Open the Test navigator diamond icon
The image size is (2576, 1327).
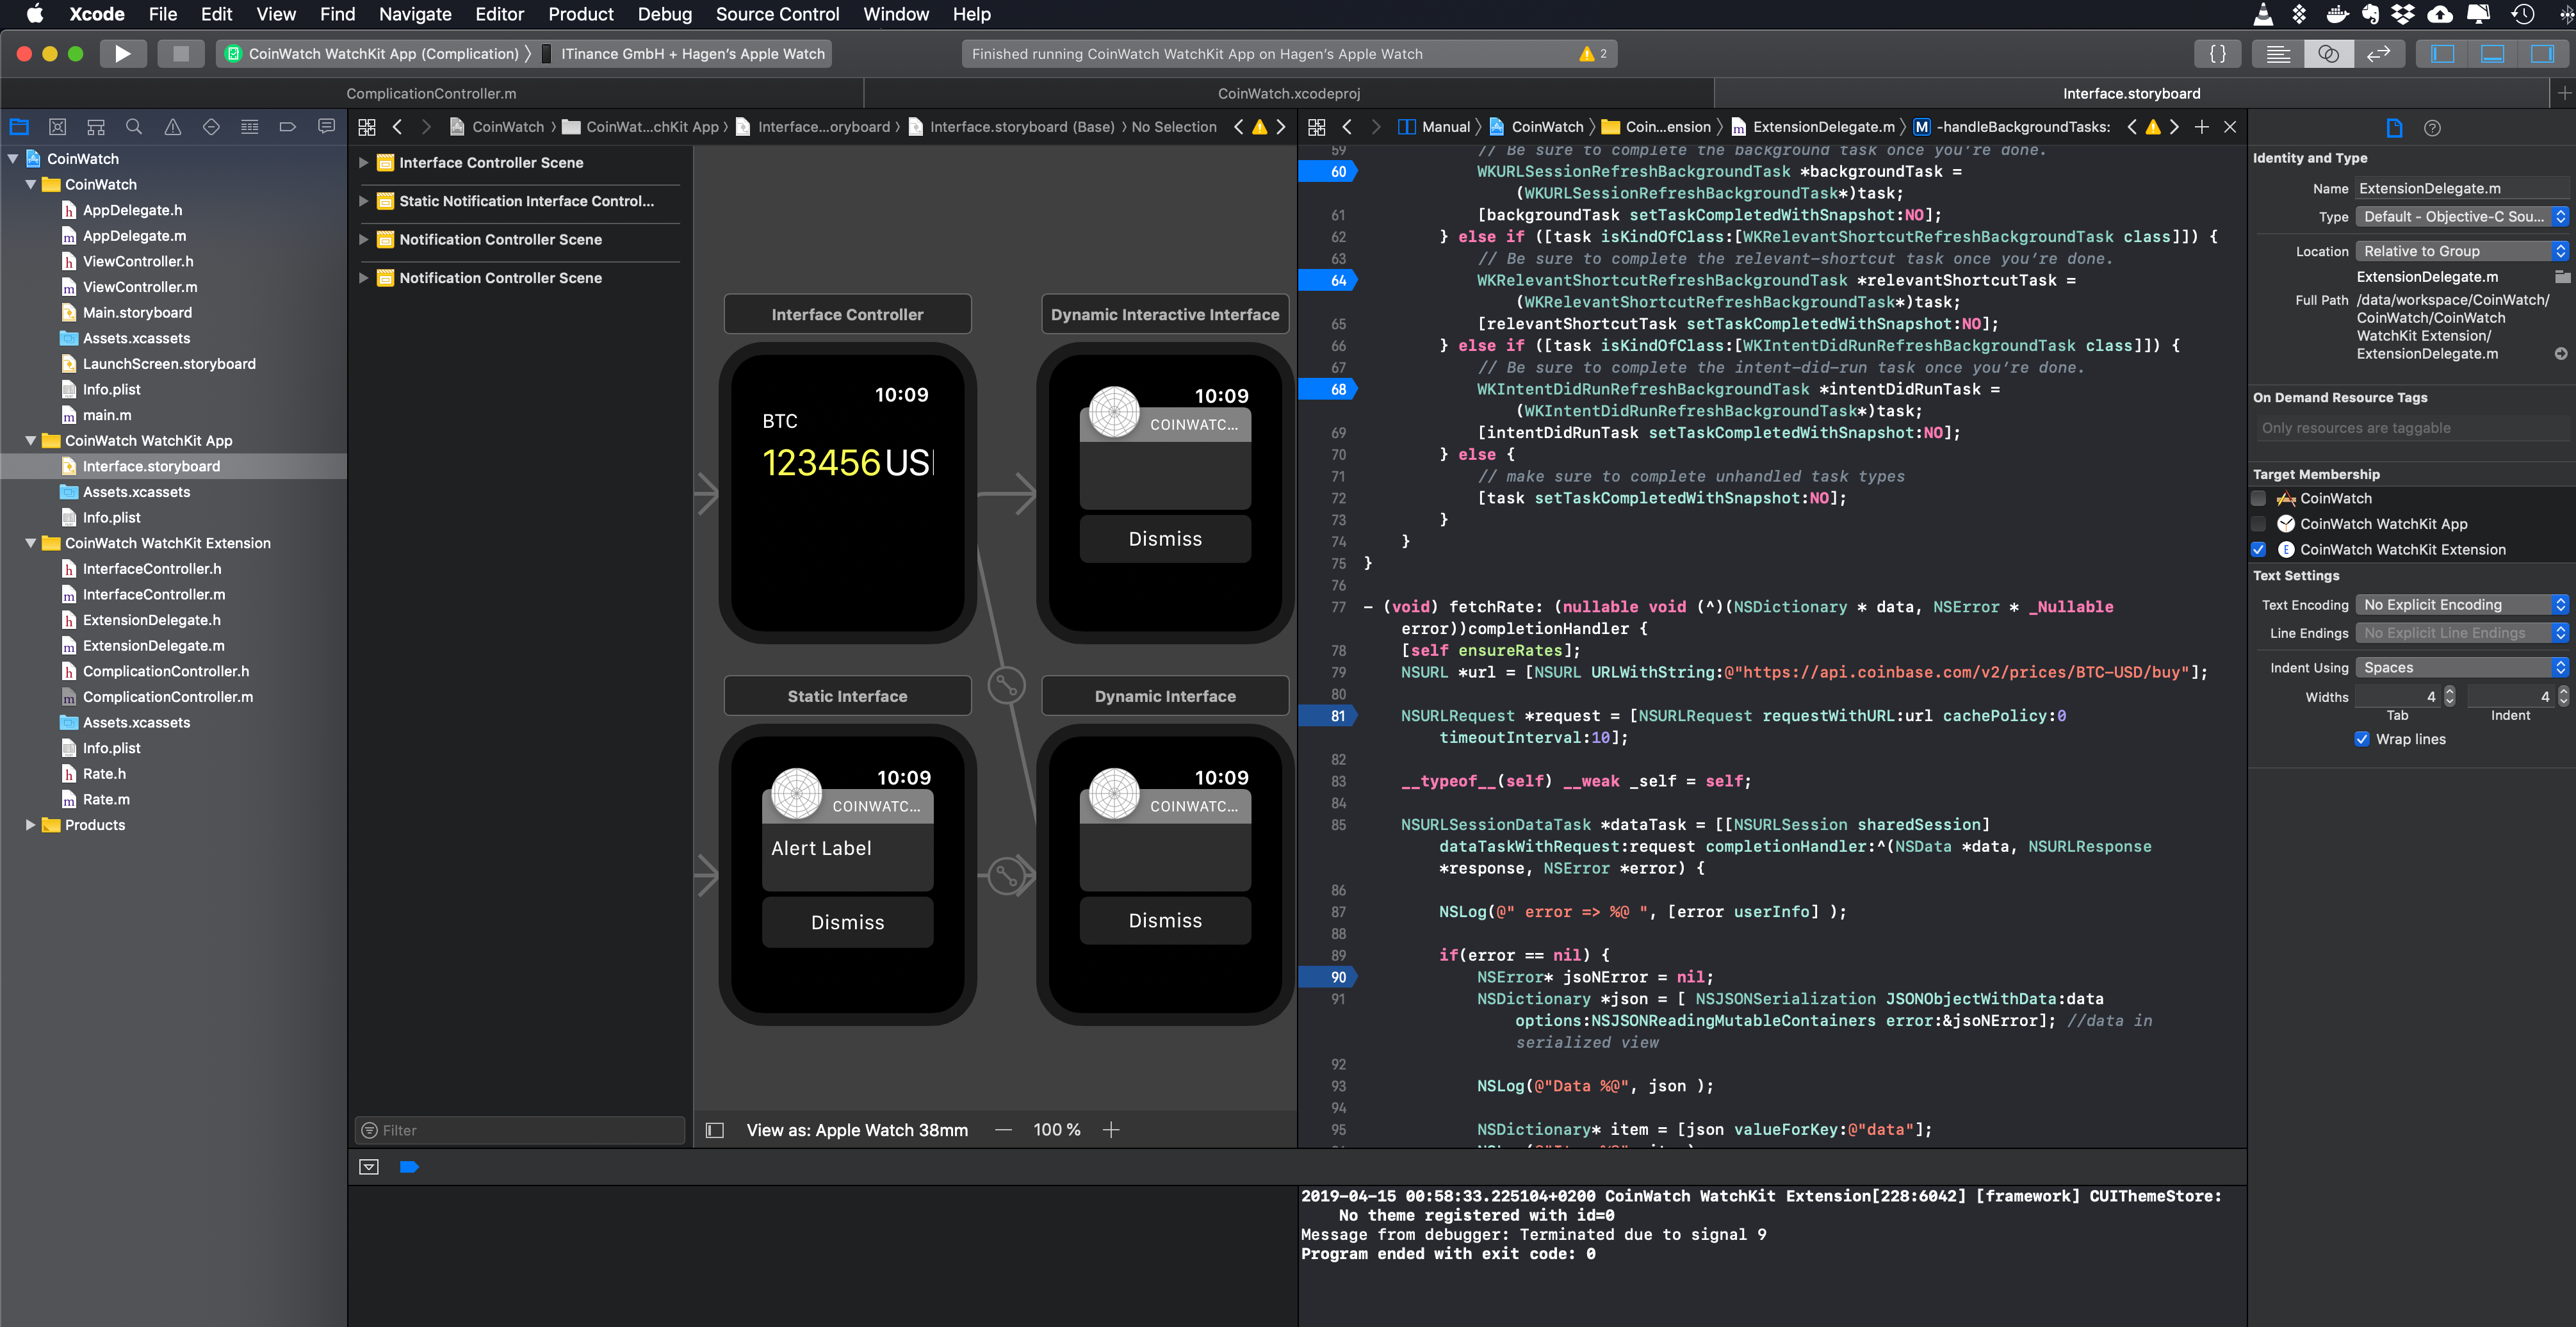tap(211, 127)
